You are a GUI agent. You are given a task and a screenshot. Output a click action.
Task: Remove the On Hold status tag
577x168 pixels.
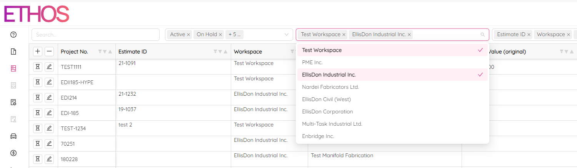[x=220, y=35]
